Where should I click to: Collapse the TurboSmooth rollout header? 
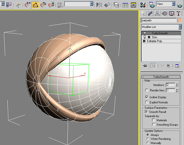pyautogui.click(x=161, y=77)
